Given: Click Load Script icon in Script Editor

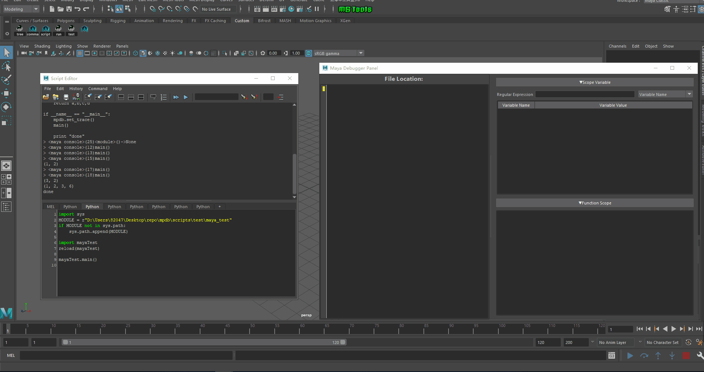Looking at the screenshot, I should click(46, 97).
